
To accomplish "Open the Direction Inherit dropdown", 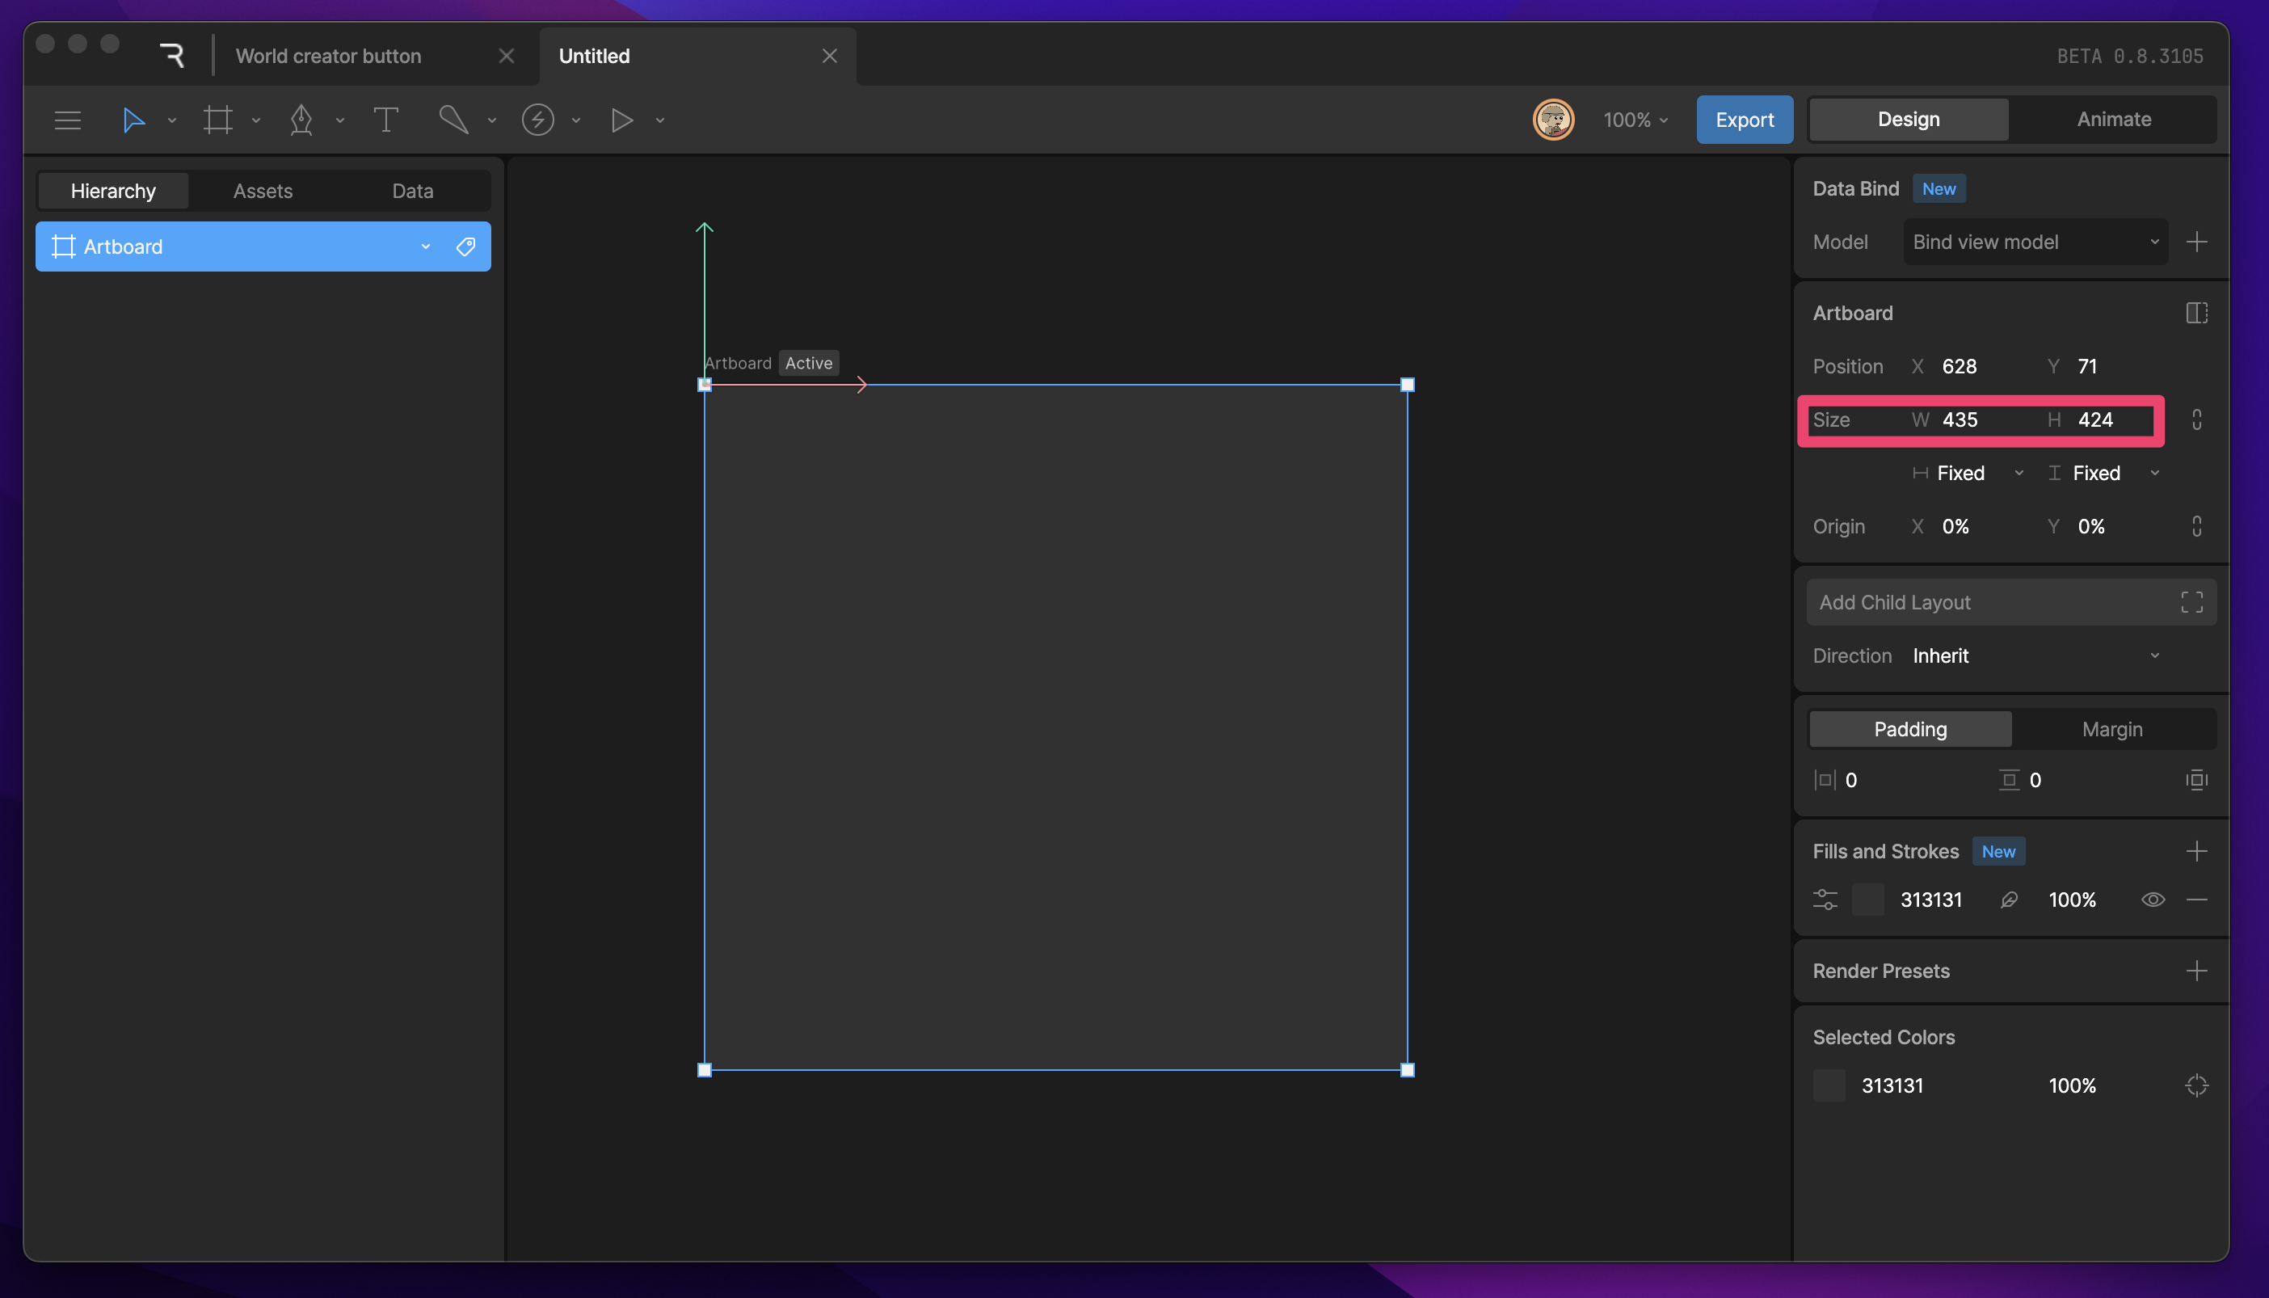I will (x=2035, y=655).
